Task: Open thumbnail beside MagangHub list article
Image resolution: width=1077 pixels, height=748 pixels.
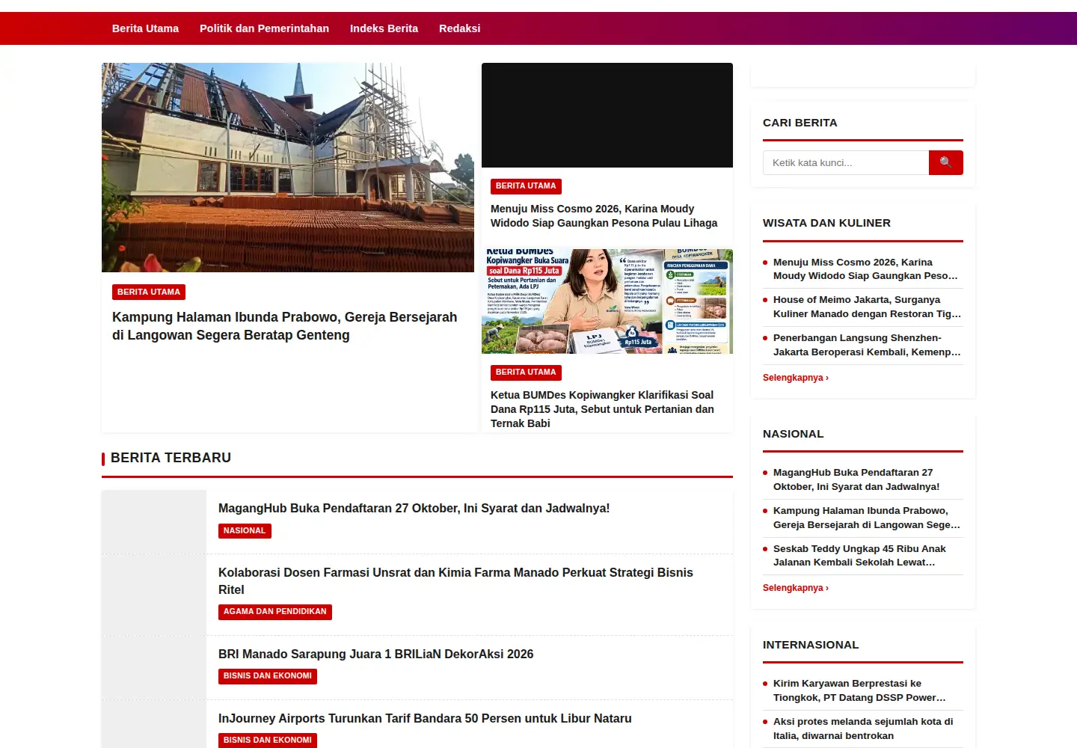Action: click(154, 522)
